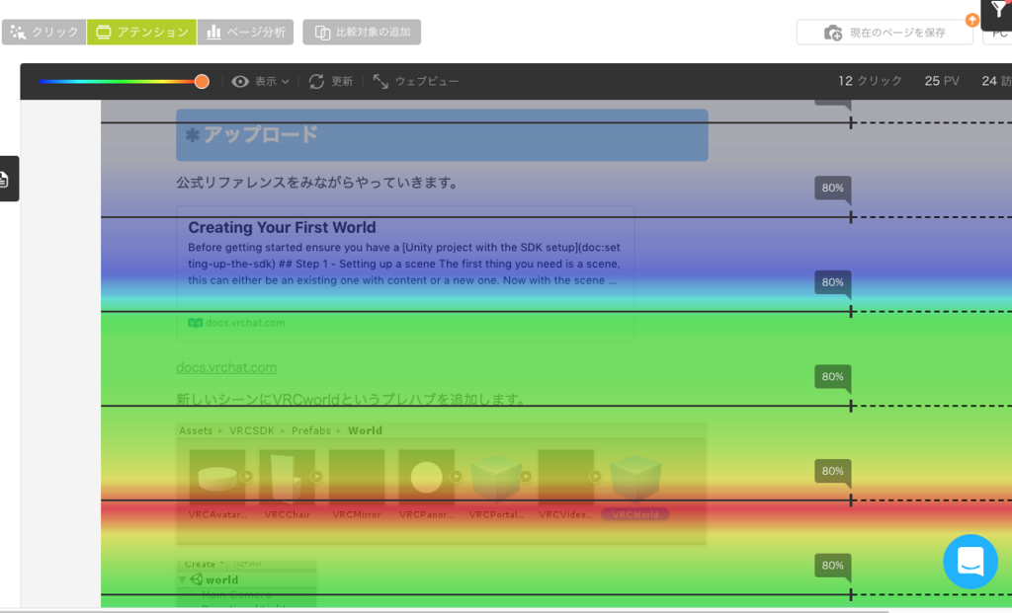Click VRCSDK in the breadcrumb path
1012x613 pixels.
point(252,430)
